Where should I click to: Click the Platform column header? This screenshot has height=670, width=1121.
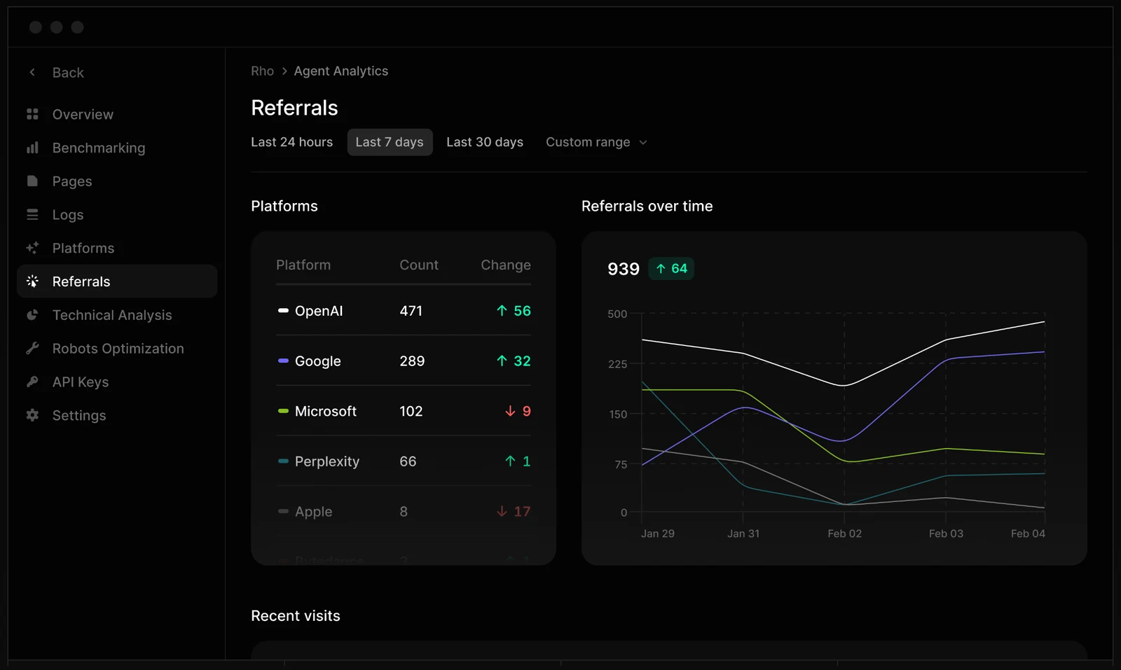303,265
